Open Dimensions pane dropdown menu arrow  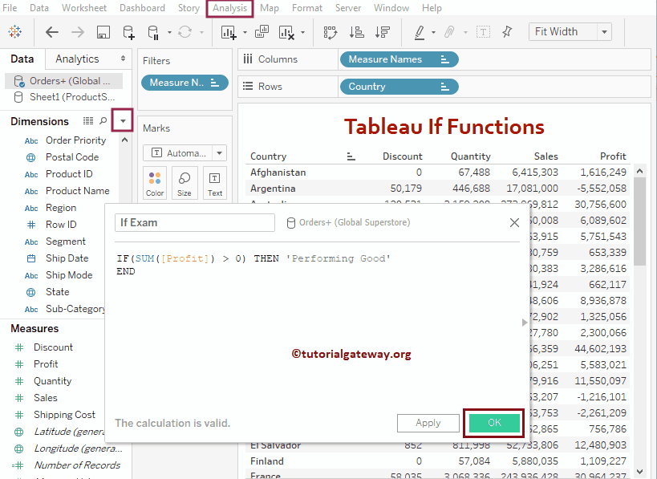click(x=123, y=120)
